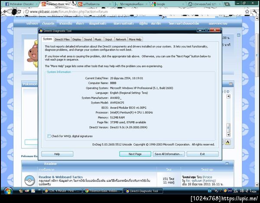
Task: Open the Readme & Webboard Tactics forum link
Action: point(61,177)
